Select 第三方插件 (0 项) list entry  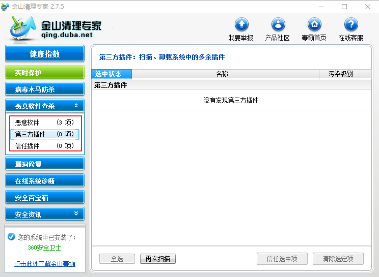point(44,134)
